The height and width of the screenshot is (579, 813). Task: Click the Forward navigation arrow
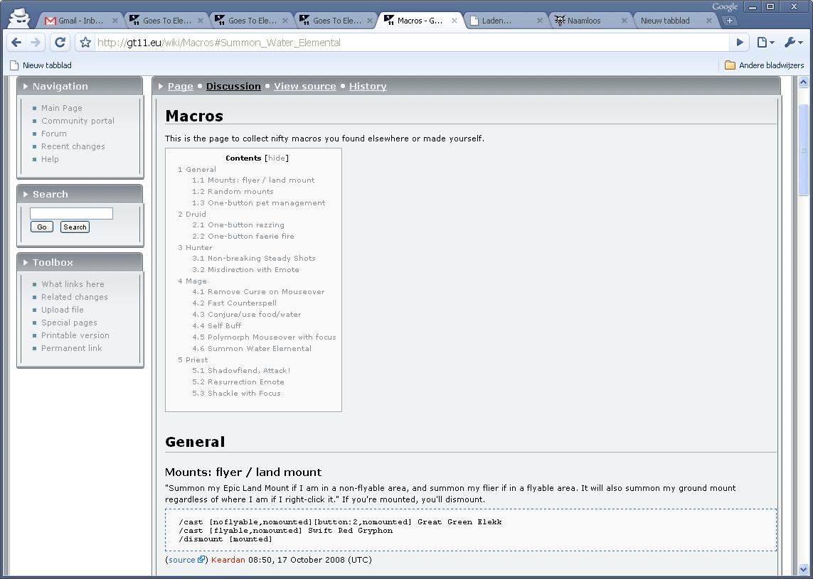(36, 43)
